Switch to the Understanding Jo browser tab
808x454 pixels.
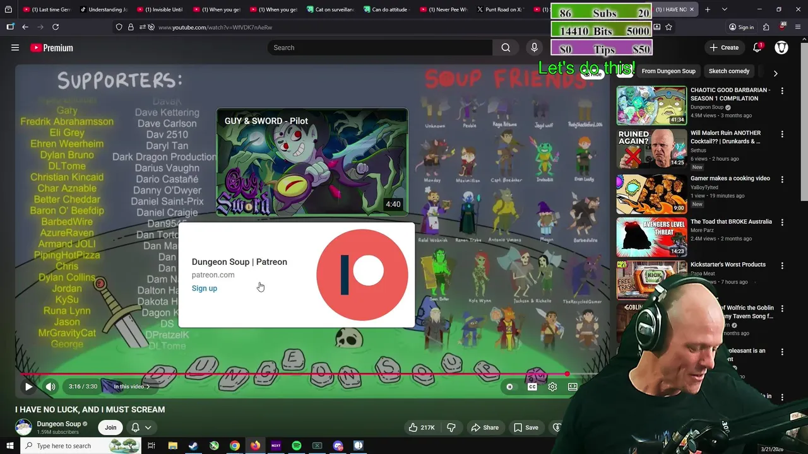[x=104, y=9]
